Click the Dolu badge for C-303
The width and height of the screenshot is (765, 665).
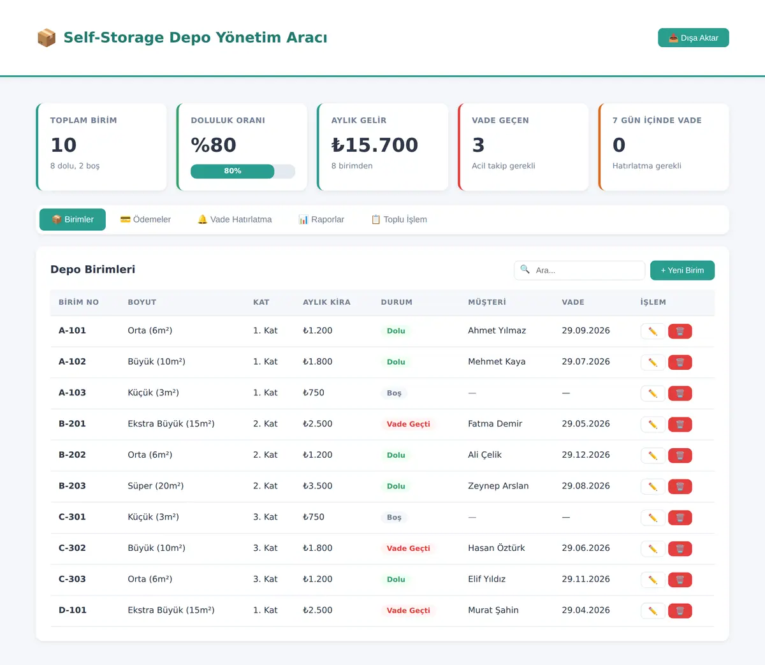pyautogui.click(x=396, y=580)
